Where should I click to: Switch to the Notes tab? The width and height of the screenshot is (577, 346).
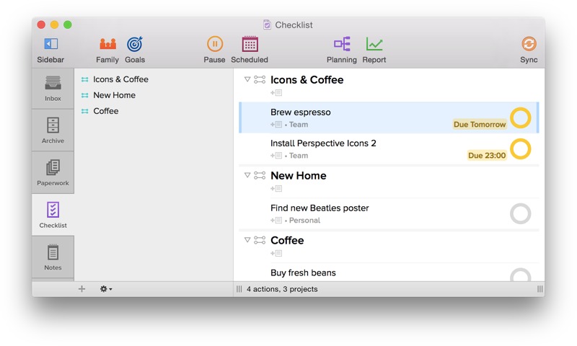point(53,257)
